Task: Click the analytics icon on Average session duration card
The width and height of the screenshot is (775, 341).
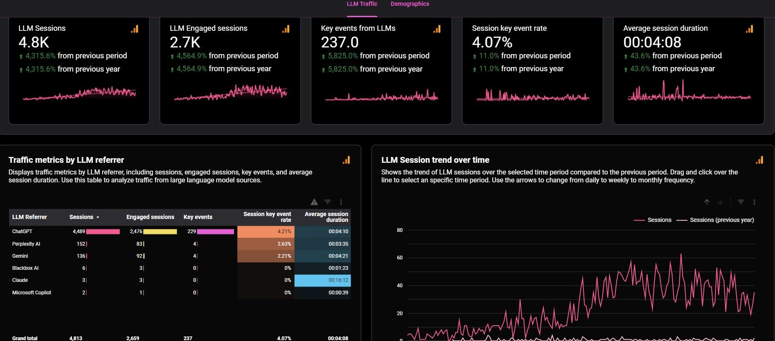Action: [749, 29]
